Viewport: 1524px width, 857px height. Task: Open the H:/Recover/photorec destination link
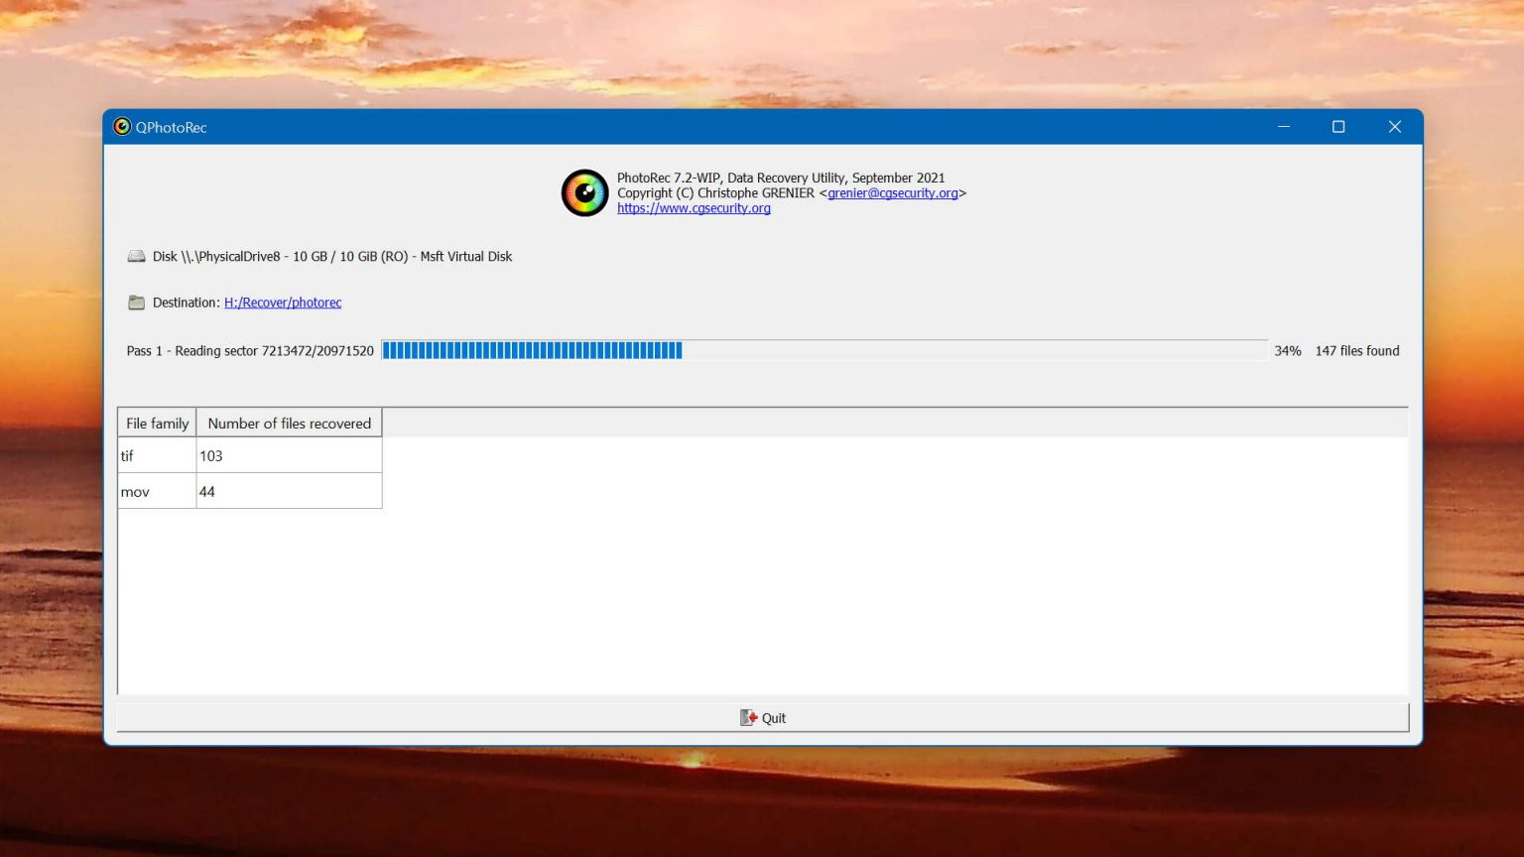click(x=283, y=303)
